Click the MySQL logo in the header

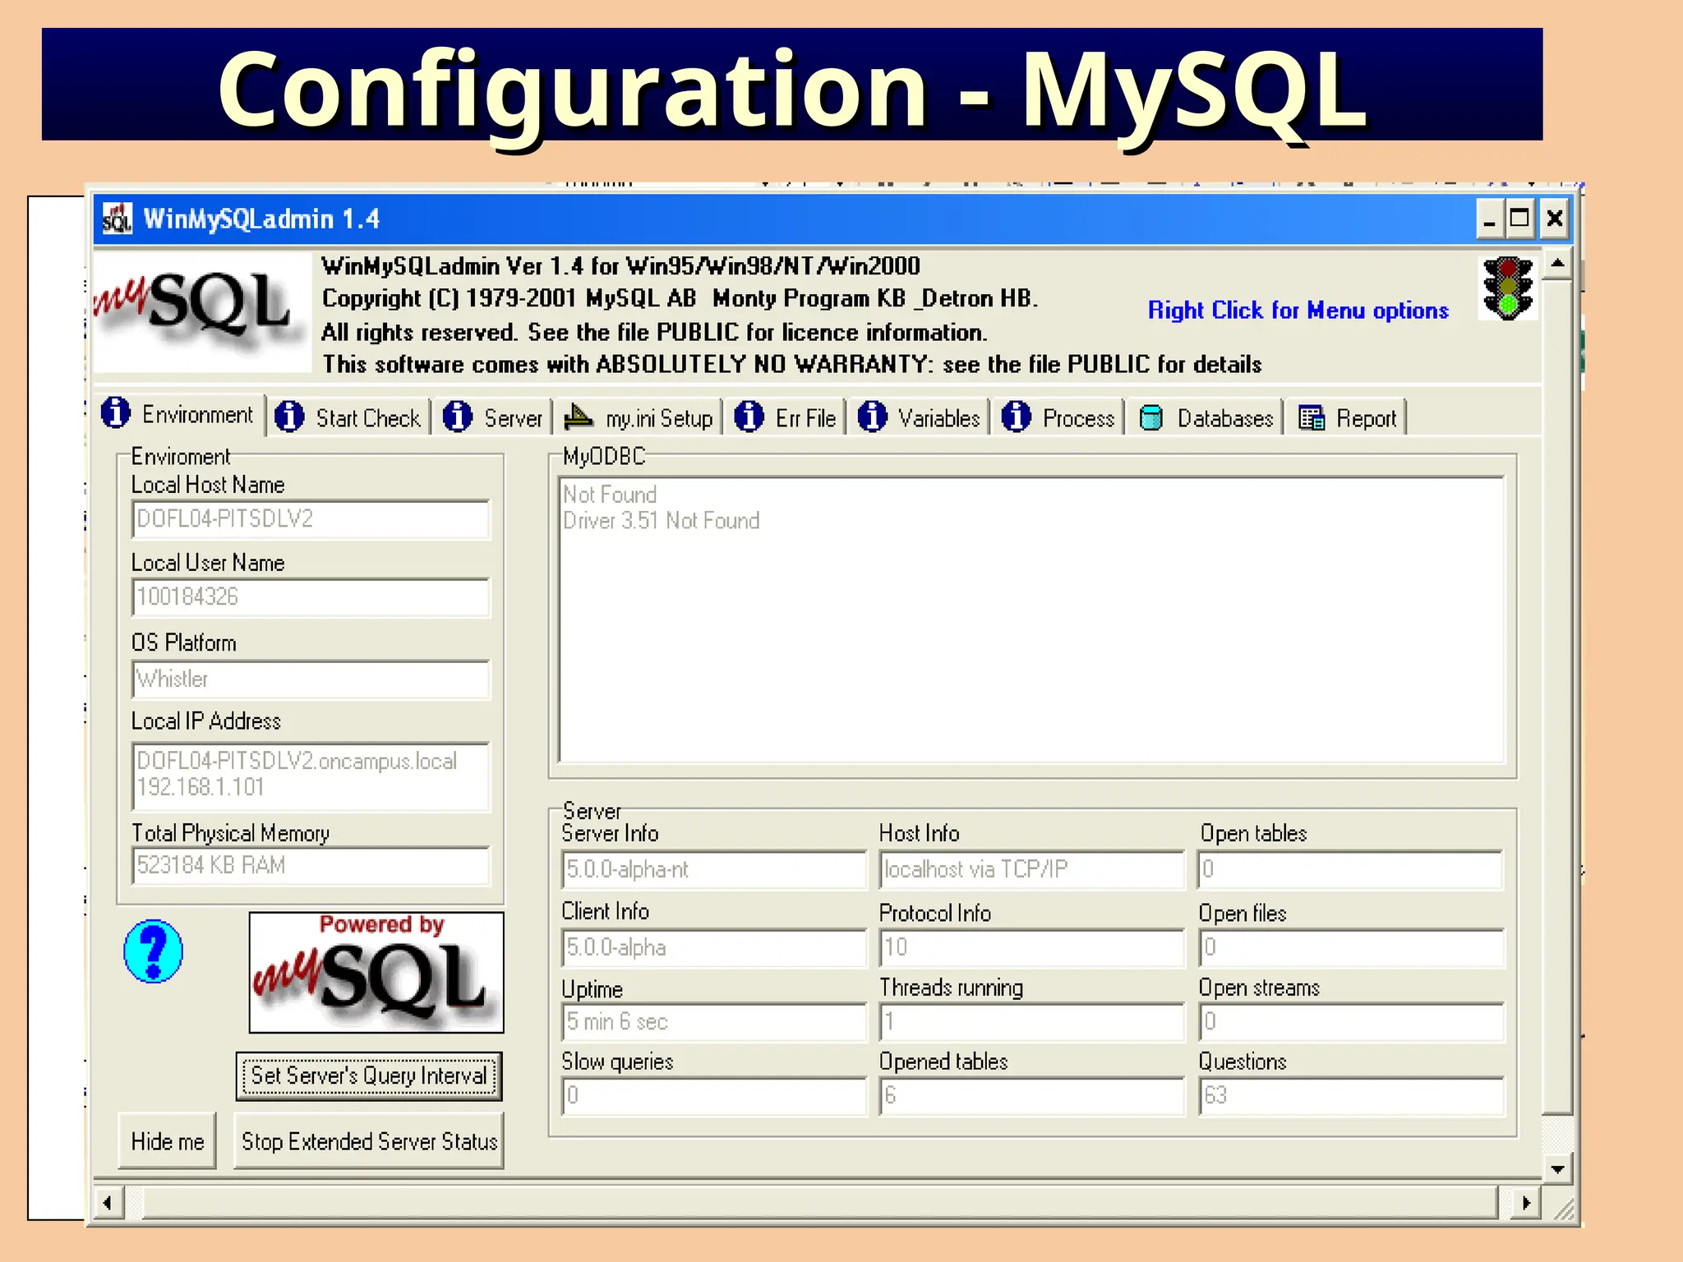202,312
